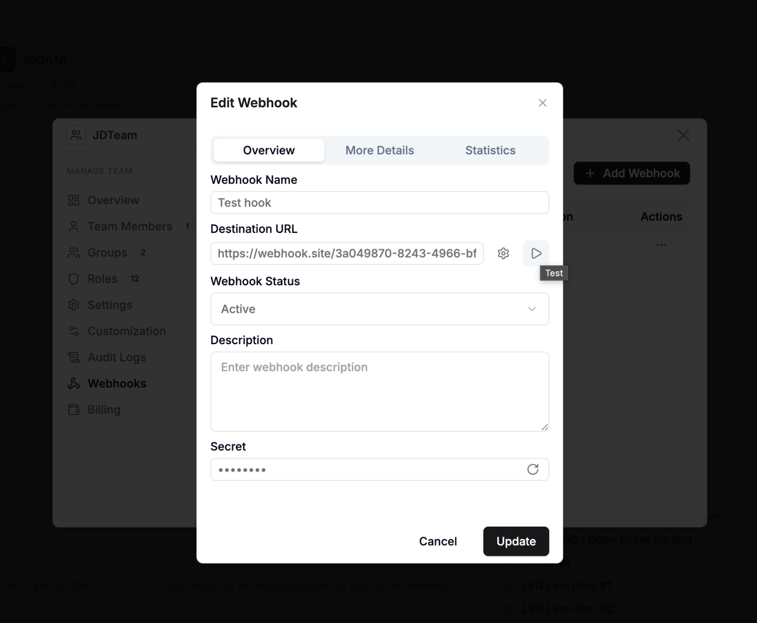Open Audit Logs from the sidebar

117,357
